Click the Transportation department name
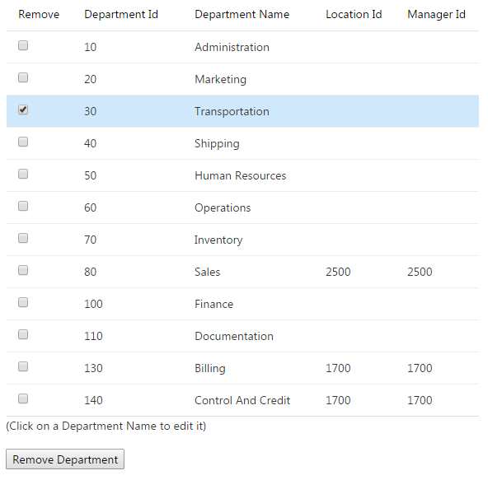Screen dimensions: 488x480 click(232, 112)
